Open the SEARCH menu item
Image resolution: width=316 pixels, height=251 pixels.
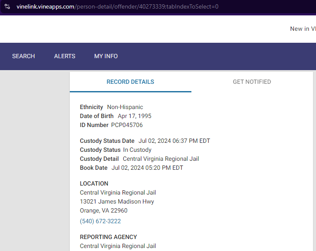coord(24,56)
